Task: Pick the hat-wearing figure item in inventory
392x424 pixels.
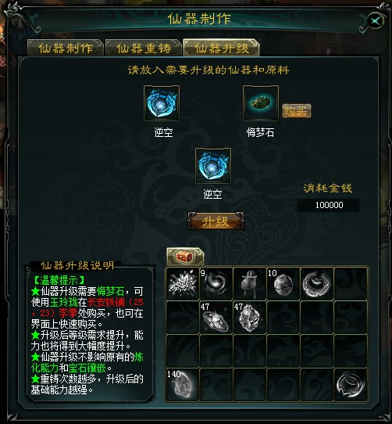Action: 249,283
